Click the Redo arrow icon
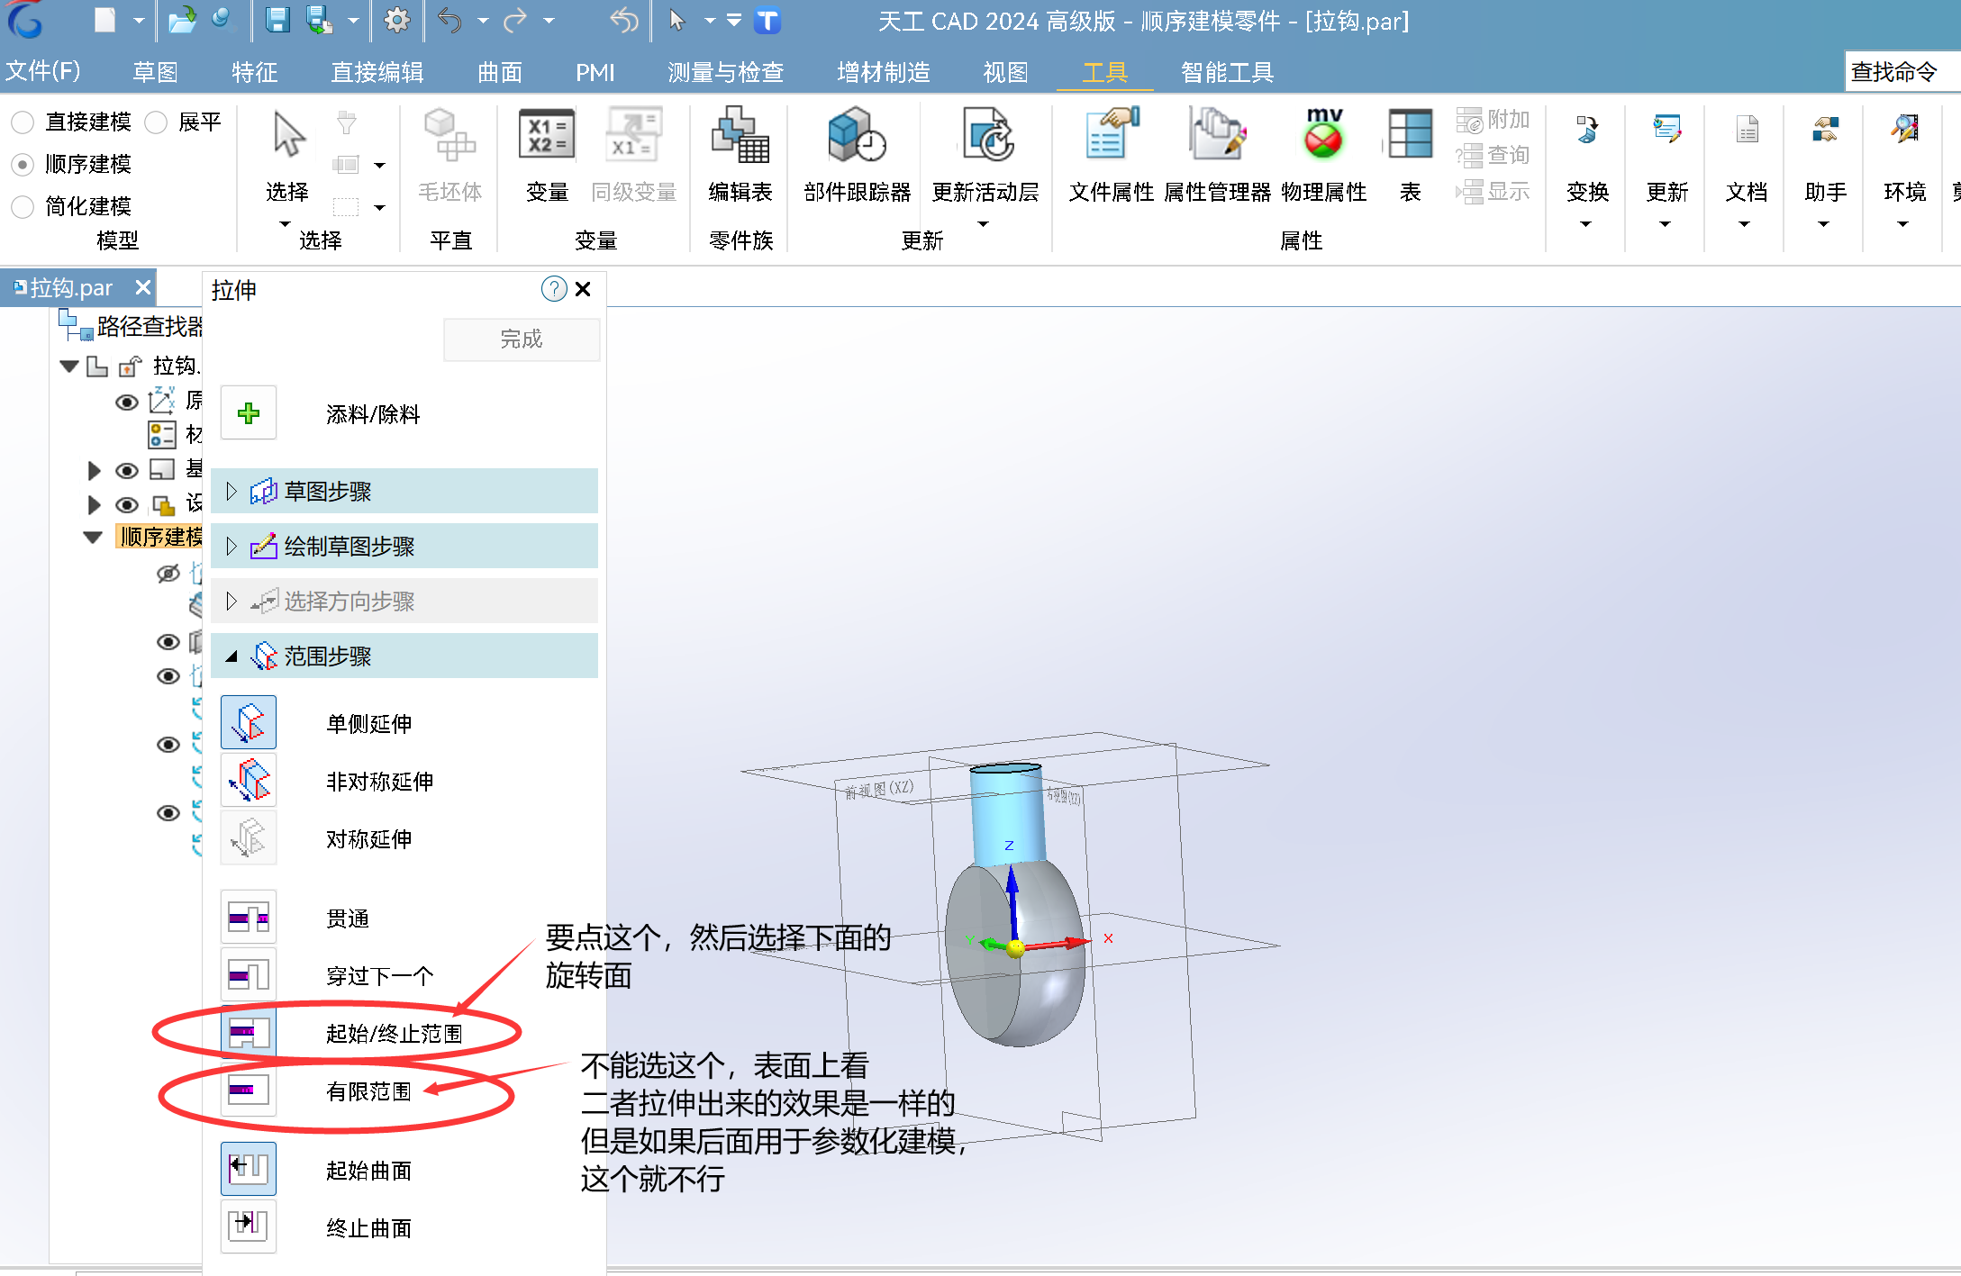The width and height of the screenshot is (1961, 1276). coord(515,20)
